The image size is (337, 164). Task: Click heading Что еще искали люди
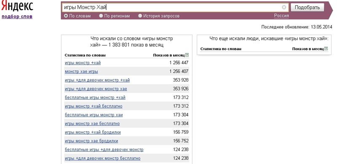[269, 39]
